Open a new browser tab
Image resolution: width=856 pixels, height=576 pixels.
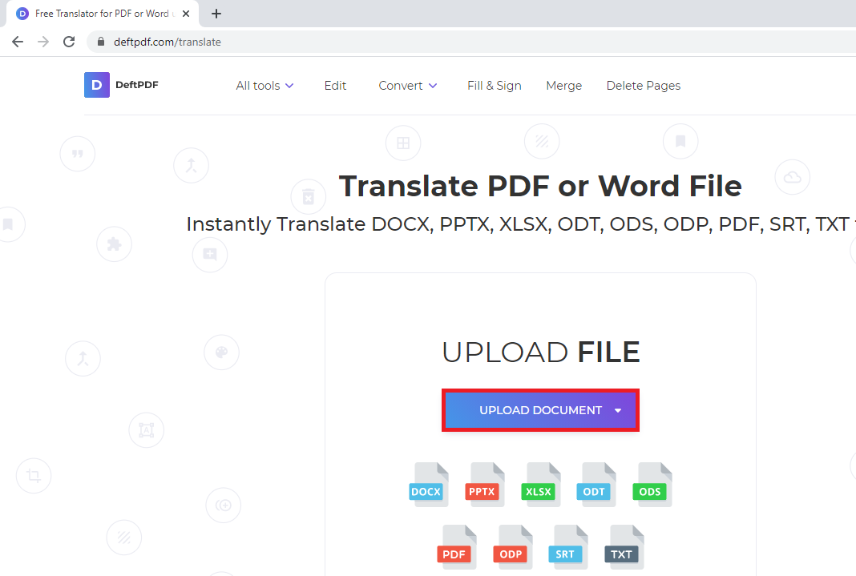pyautogui.click(x=216, y=14)
